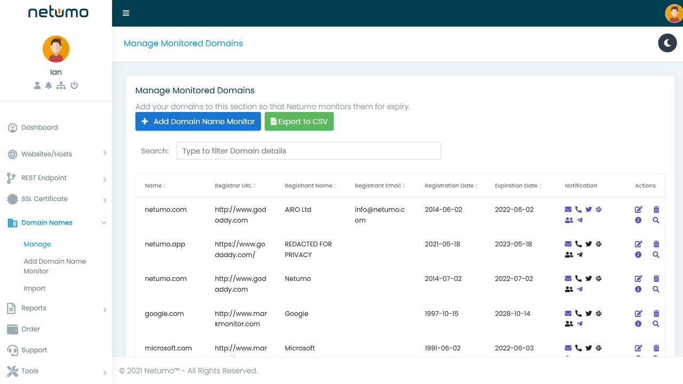Toggle phone notification for google.com
The height and width of the screenshot is (384, 683).
[578, 314]
